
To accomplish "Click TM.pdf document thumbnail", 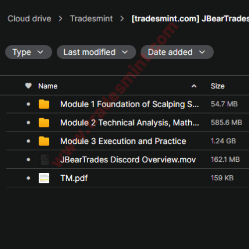I will 44,178.
